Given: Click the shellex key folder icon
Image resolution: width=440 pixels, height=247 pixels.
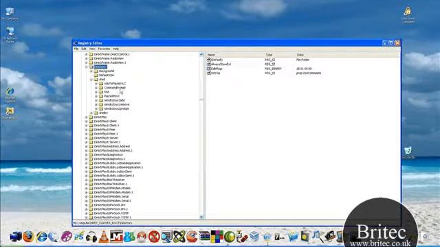Looking at the screenshot, I should tap(96, 113).
